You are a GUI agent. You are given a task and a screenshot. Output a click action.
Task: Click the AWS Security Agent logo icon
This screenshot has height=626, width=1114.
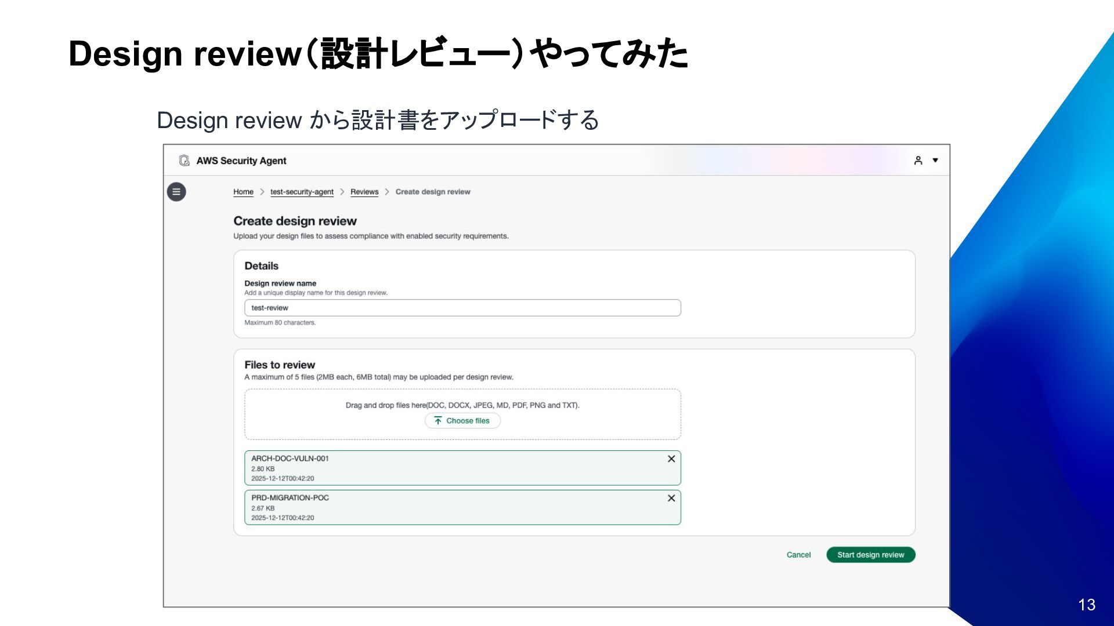(x=185, y=161)
